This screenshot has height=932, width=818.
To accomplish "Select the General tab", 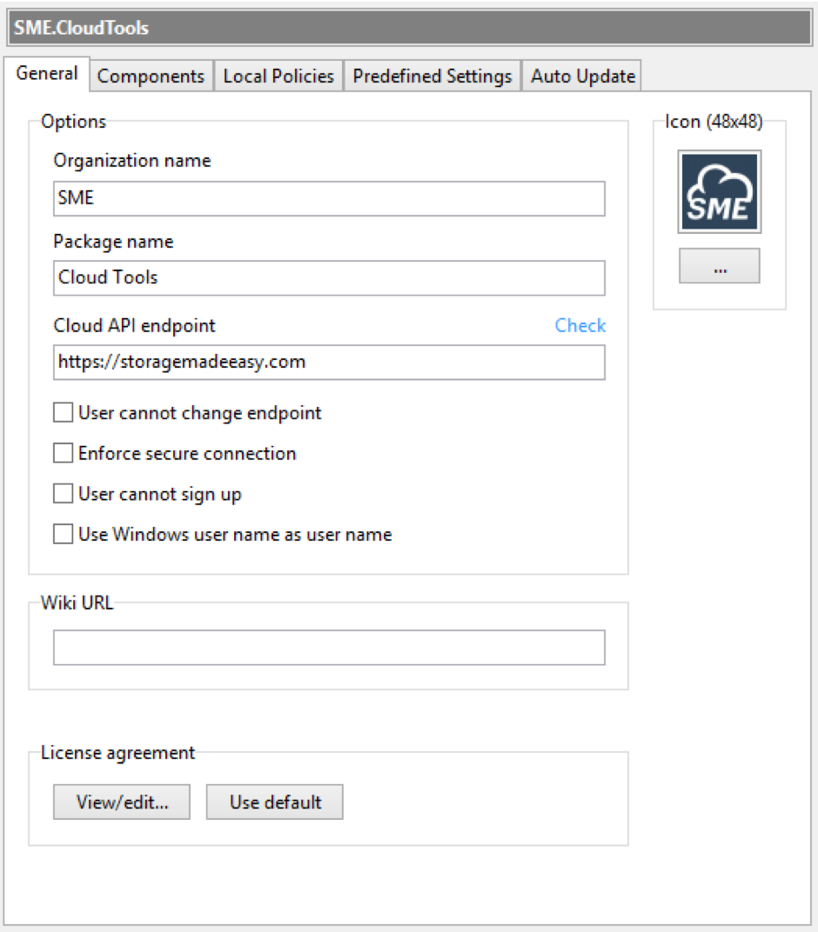I will pos(47,74).
